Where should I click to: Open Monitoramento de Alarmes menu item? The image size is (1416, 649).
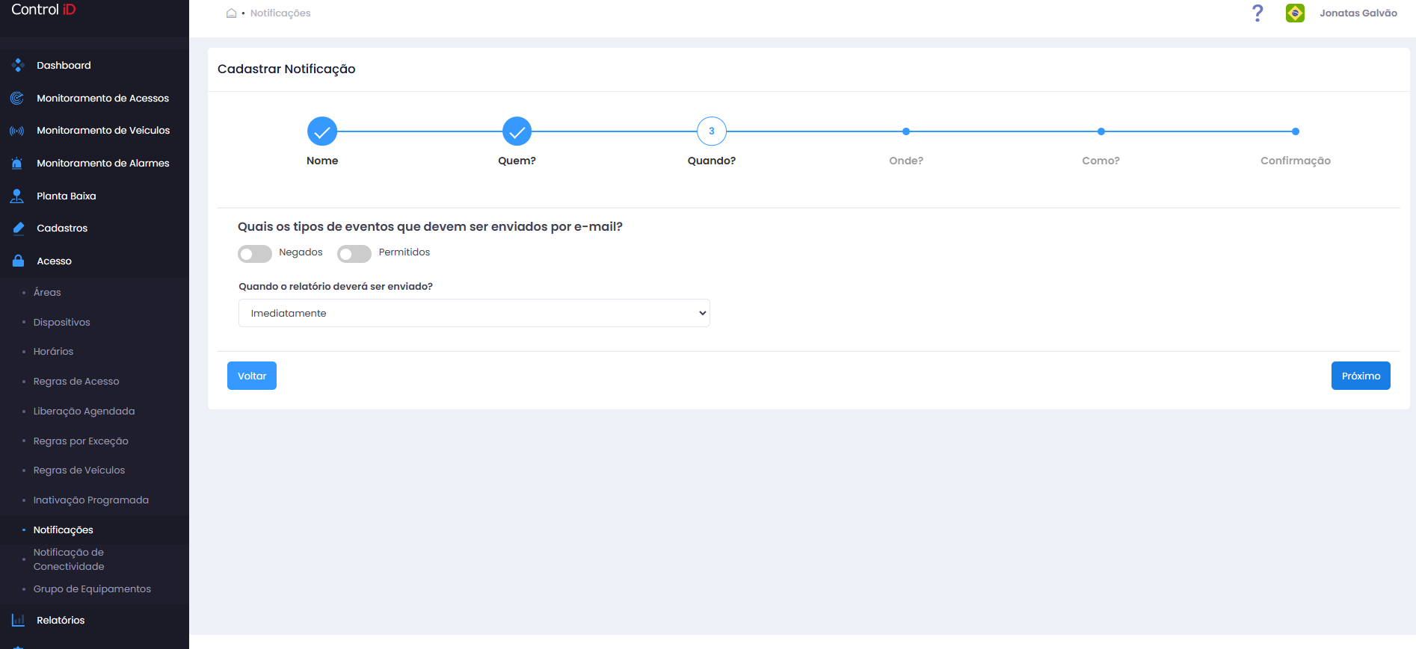94,163
